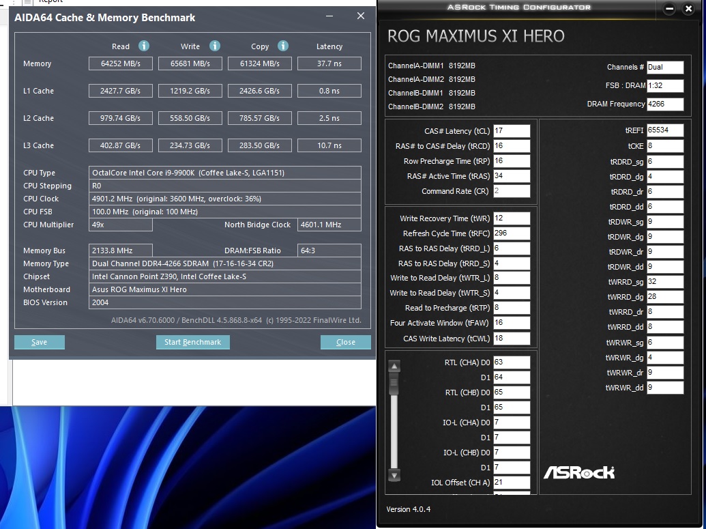
Task: Close AIDA64 window via X icon
Action: point(361,16)
